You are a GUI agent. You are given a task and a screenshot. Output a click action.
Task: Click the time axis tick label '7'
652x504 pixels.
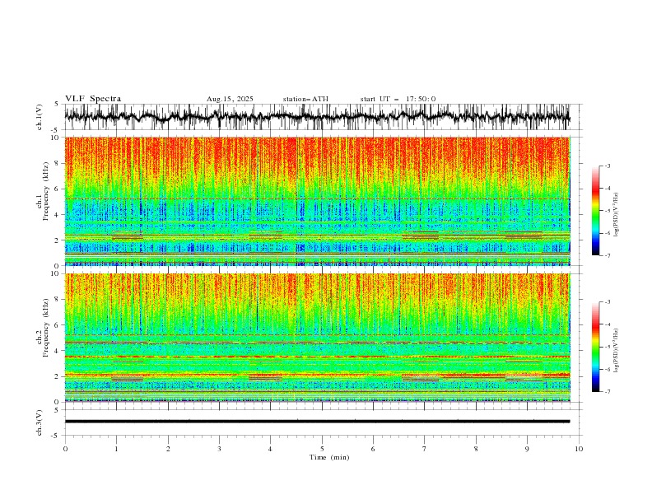click(x=425, y=449)
